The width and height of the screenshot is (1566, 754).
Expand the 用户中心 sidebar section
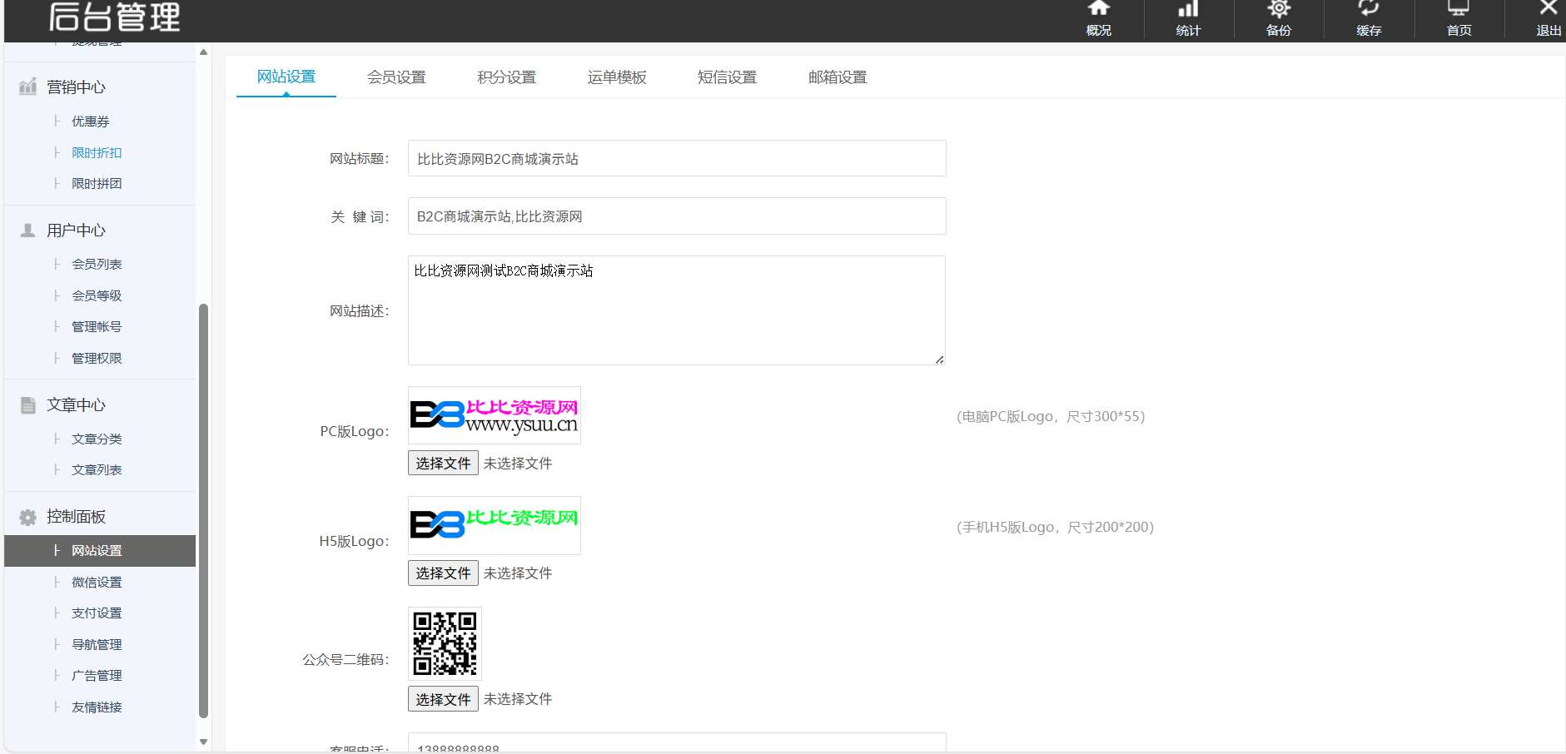pyautogui.click(x=76, y=231)
